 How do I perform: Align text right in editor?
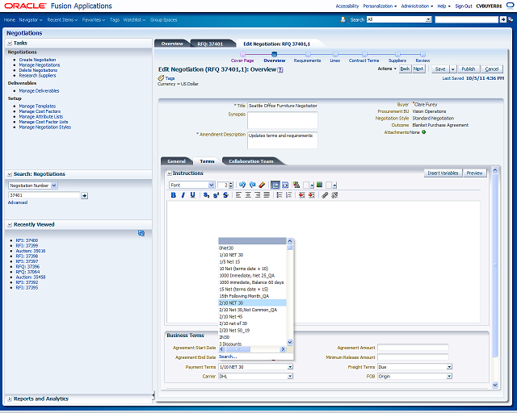(258, 195)
